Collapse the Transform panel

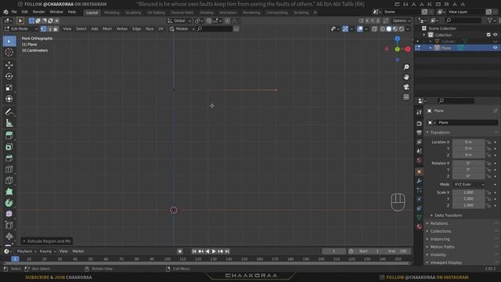pos(440,132)
